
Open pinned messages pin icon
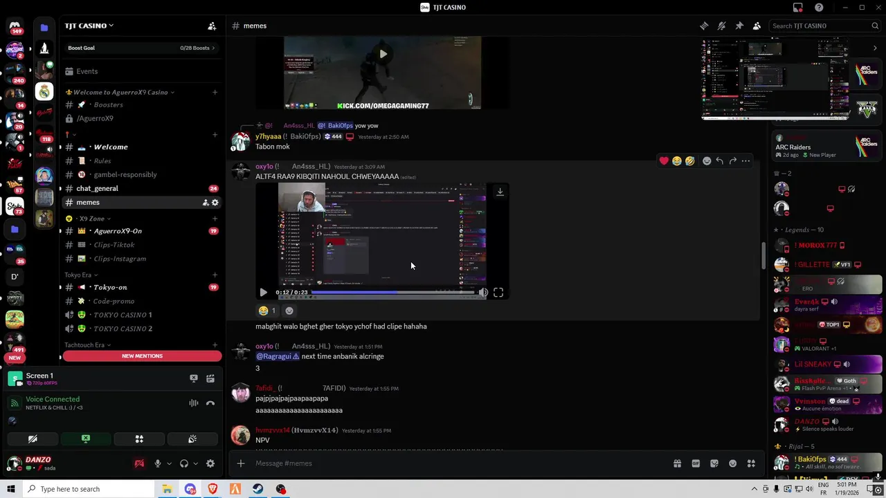(739, 26)
